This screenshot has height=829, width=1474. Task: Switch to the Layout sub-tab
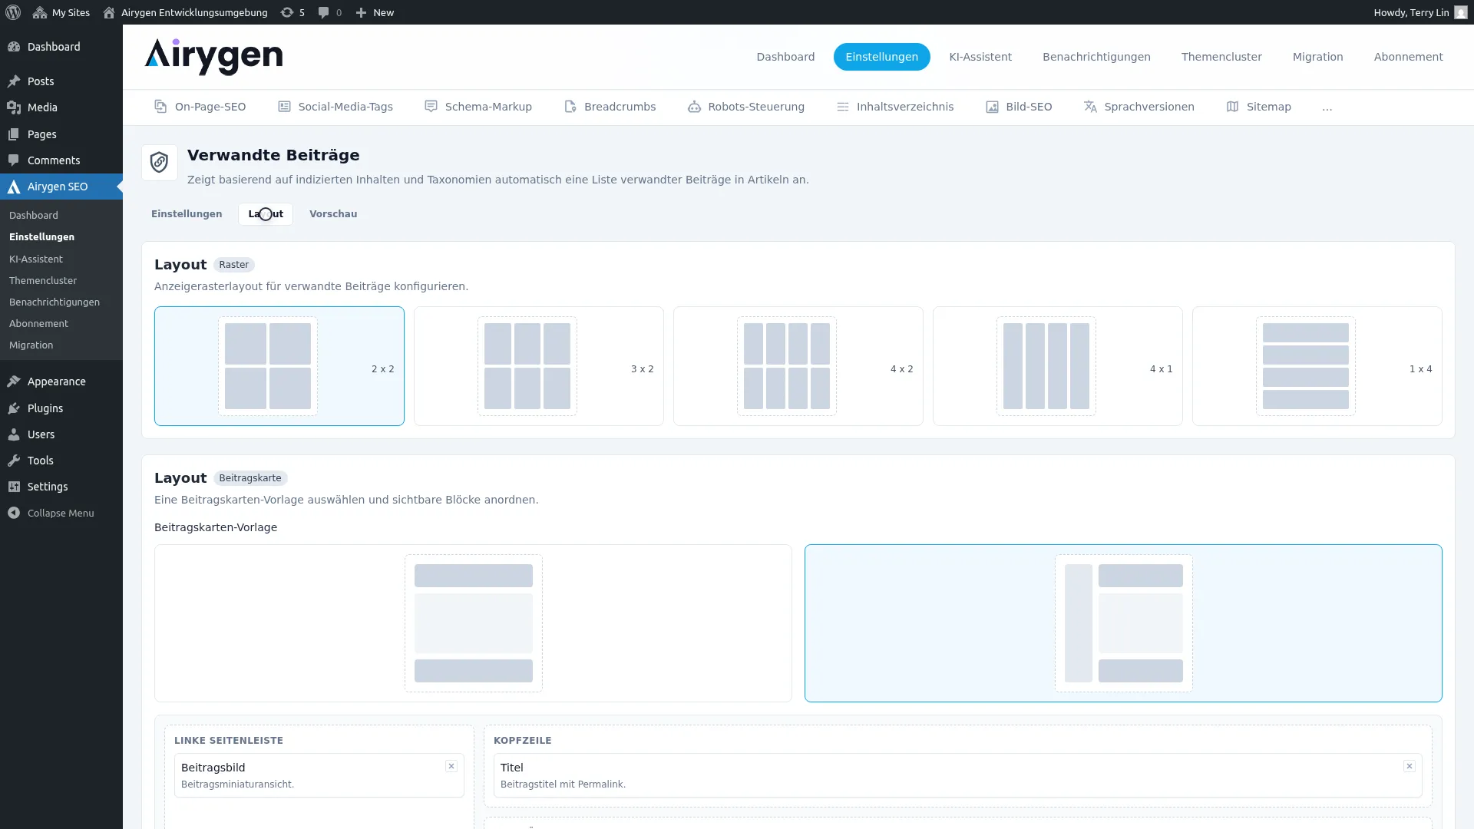pos(266,214)
